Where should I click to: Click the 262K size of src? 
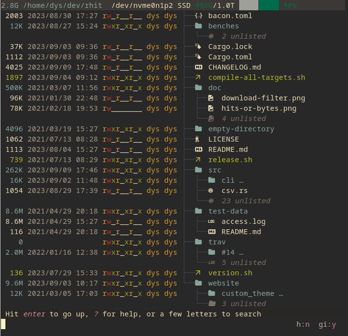(x=14, y=170)
